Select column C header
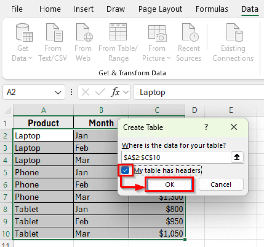Screen dimensions: 264x247 pos(157,110)
